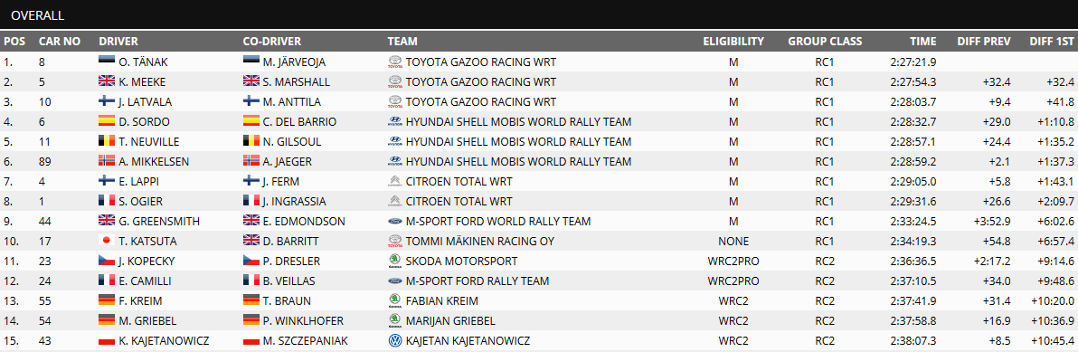1078x352 pixels.
Task: Click the Toyota logo in Tänak's row
Action: [395, 62]
